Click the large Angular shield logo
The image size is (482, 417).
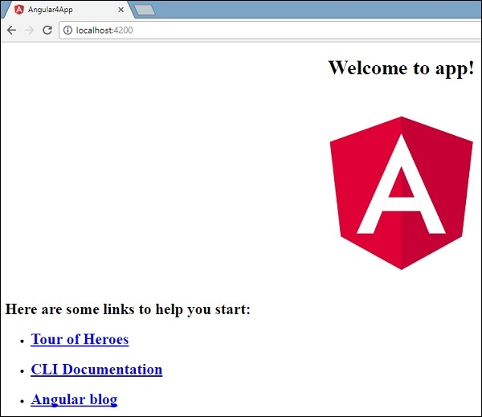coord(401,193)
